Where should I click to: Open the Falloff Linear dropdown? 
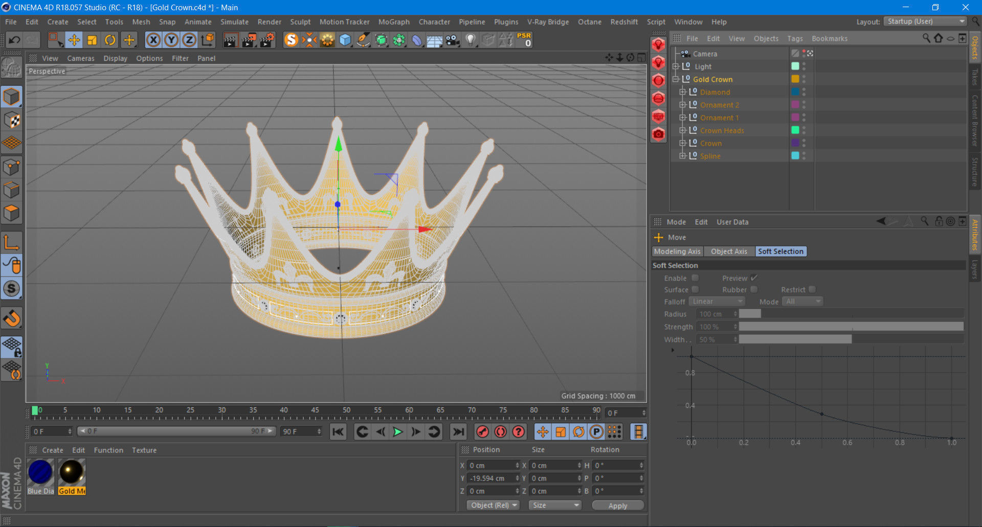click(x=717, y=302)
